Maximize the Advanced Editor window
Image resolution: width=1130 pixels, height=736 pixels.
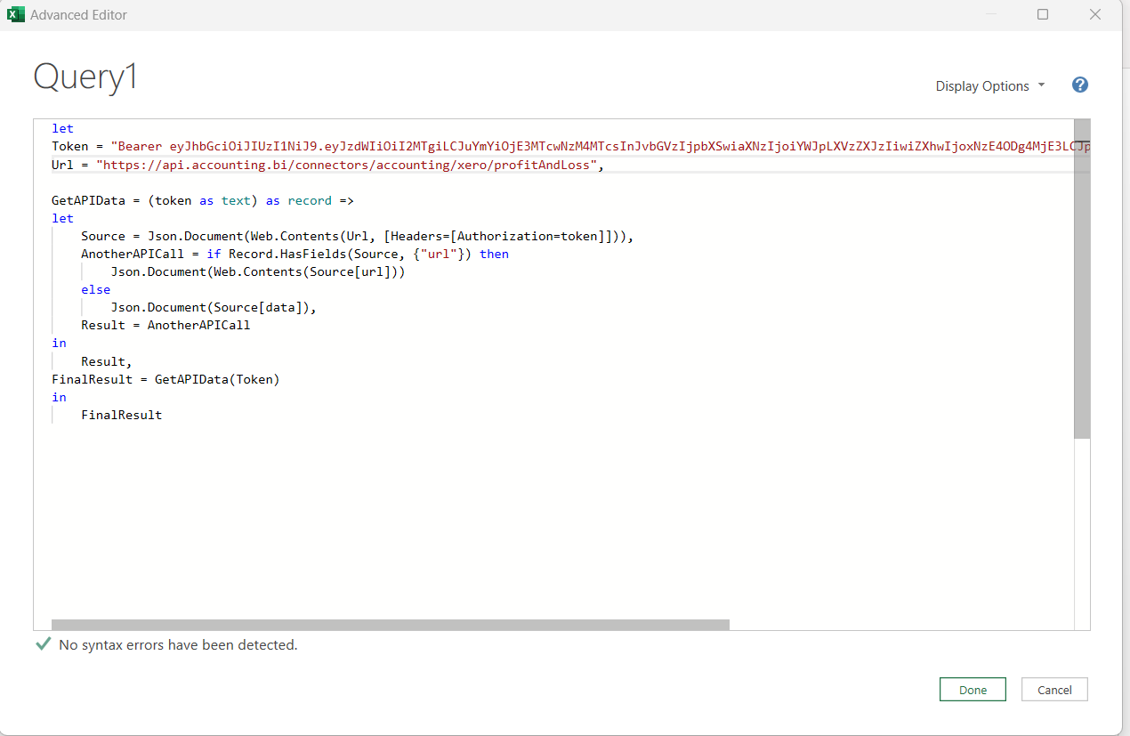click(x=1043, y=14)
